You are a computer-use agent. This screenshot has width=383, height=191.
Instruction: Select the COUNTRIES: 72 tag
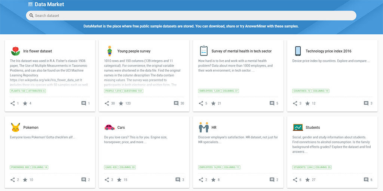[302, 91]
